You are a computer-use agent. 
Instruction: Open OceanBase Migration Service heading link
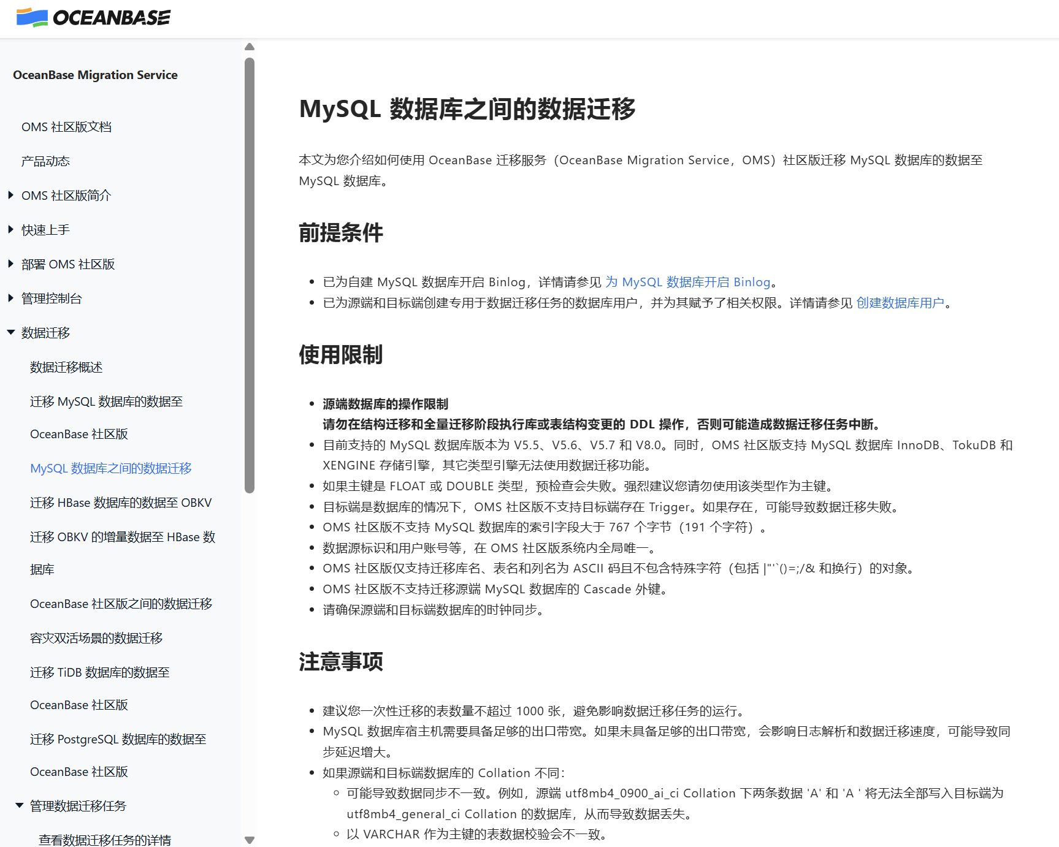tap(95, 75)
